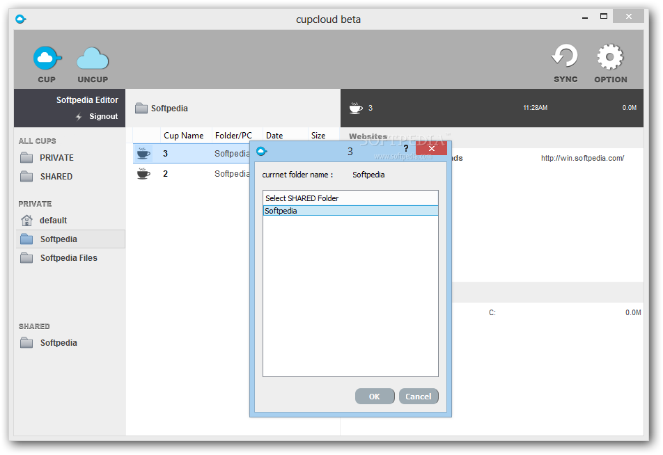This screenshot has width=663, height=455.
Task: Click the SHARED folder icon under ALL CUPS
Action: 26,176
